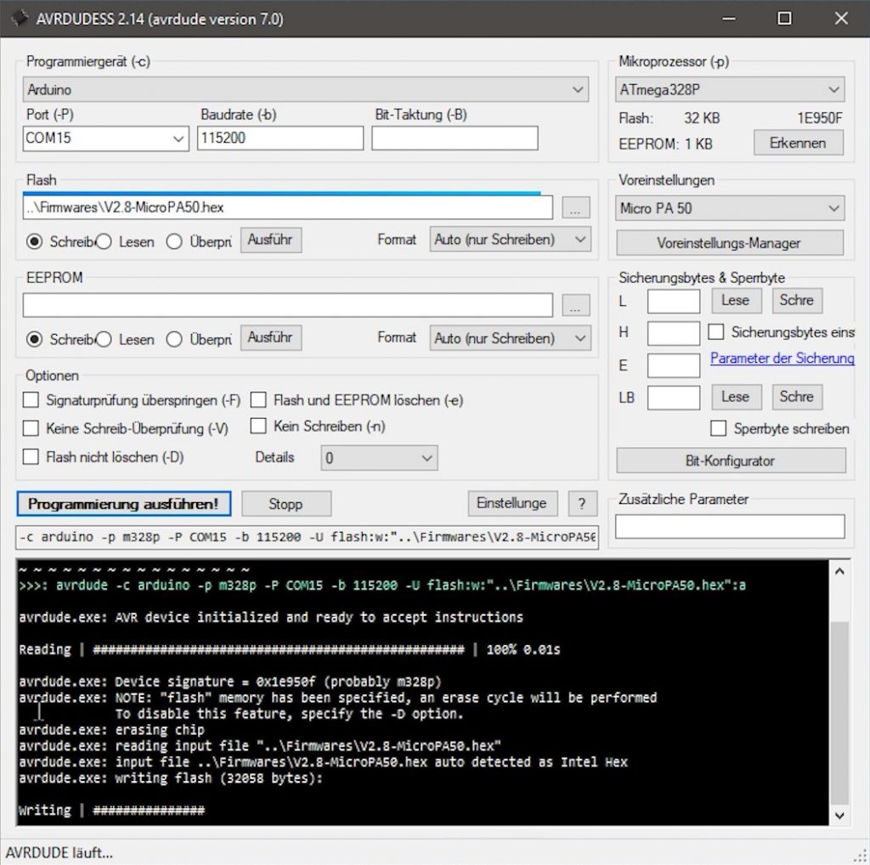Click the Zusätzliche Parameter input field
The height and width of the screenshot is (865, 870).
(730, 527)
